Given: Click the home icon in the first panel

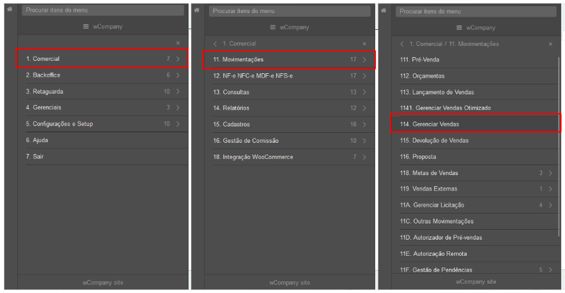Looking at the screenshot, I should click(10, 9).
